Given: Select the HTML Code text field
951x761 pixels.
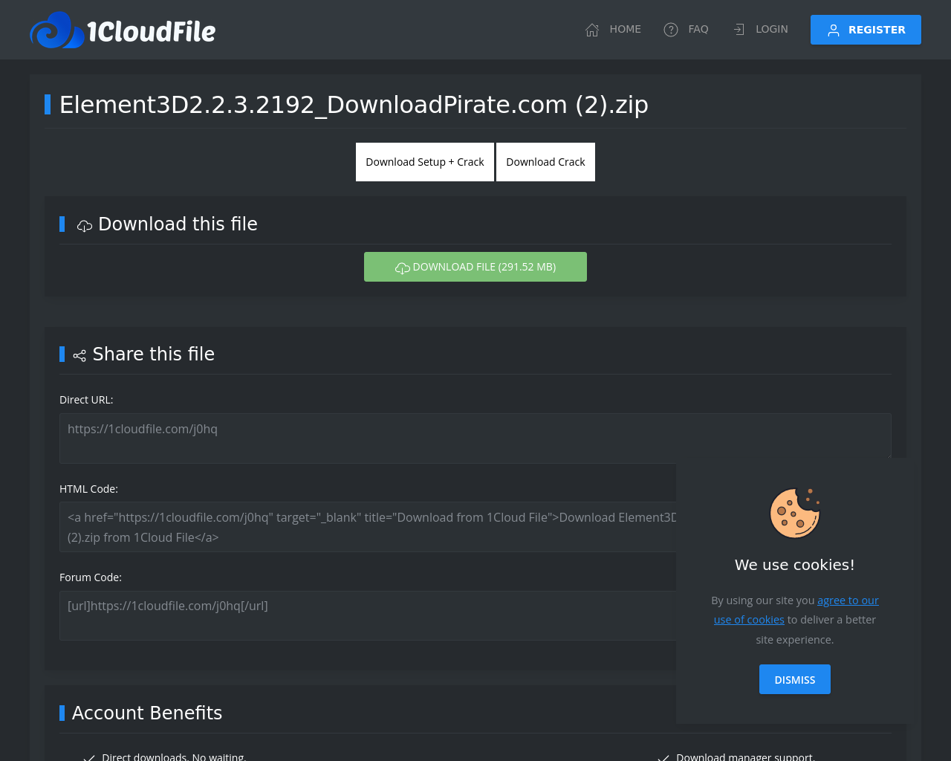Looking at the screenshot, I should pos(368,527).
